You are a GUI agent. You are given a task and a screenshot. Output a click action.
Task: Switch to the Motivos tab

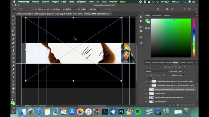tap(167, 16)
